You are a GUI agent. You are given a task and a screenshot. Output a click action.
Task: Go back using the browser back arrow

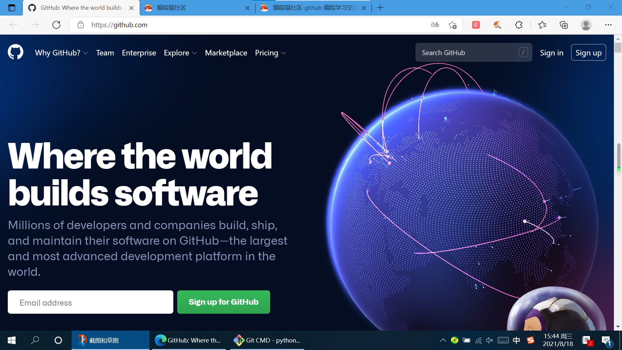pos(14,25)
